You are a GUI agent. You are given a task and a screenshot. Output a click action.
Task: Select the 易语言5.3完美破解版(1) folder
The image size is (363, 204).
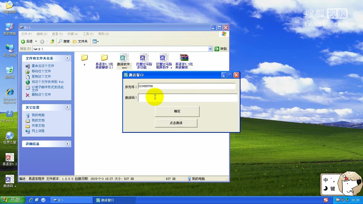(104, 61)
